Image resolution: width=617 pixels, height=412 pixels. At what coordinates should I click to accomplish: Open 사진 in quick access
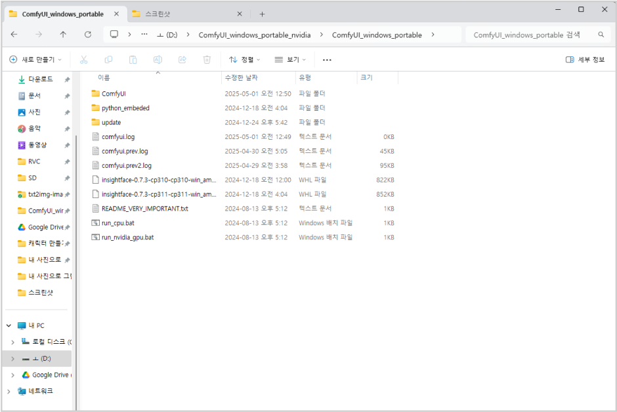pyautogui.click(x=34, y=112)
